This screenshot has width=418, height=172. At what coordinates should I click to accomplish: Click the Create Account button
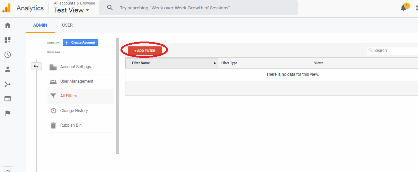(81, 43)
